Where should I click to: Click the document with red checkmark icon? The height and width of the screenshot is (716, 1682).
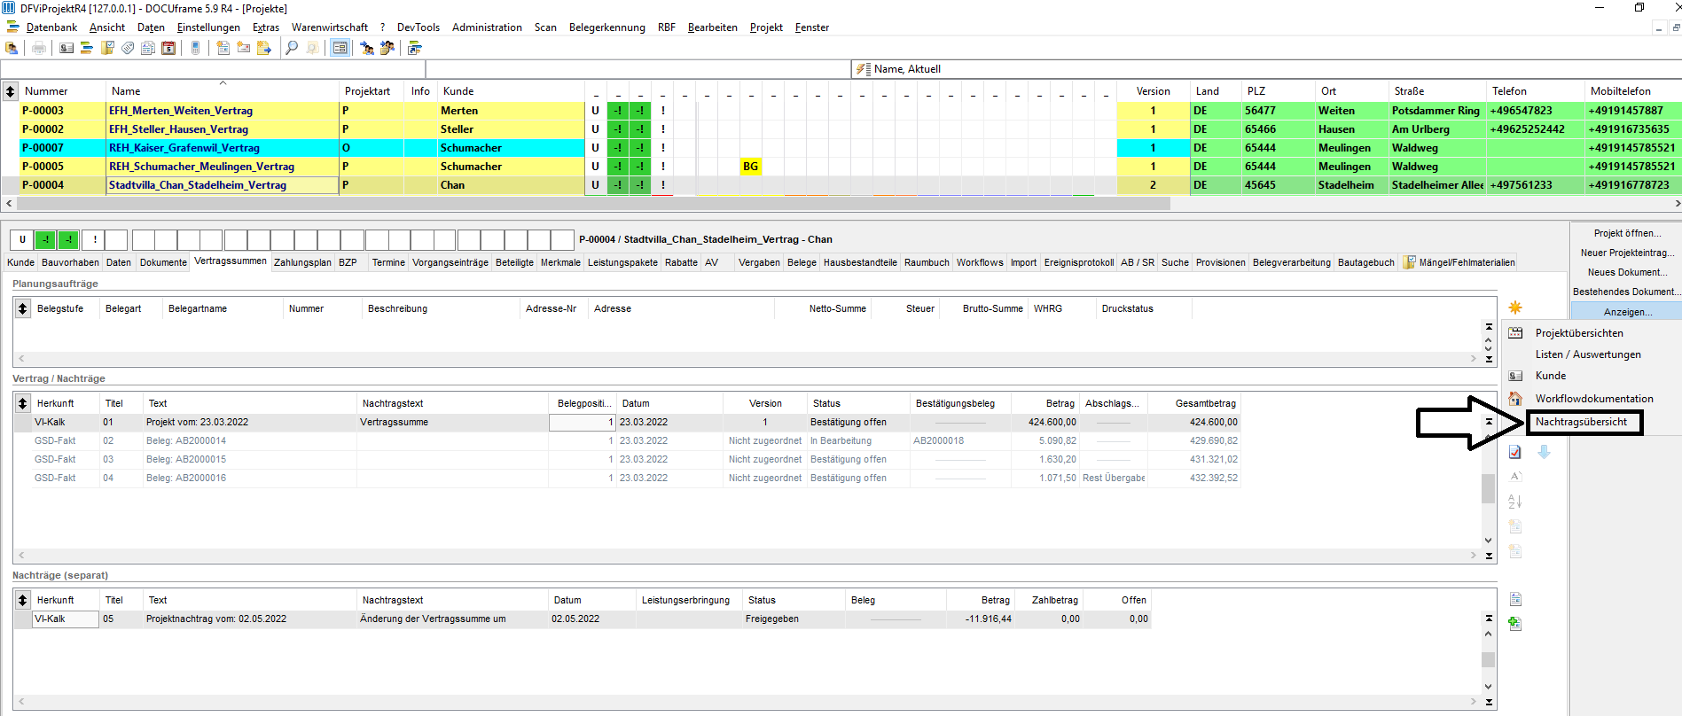pyautogui.click(x=1515, y=452)
